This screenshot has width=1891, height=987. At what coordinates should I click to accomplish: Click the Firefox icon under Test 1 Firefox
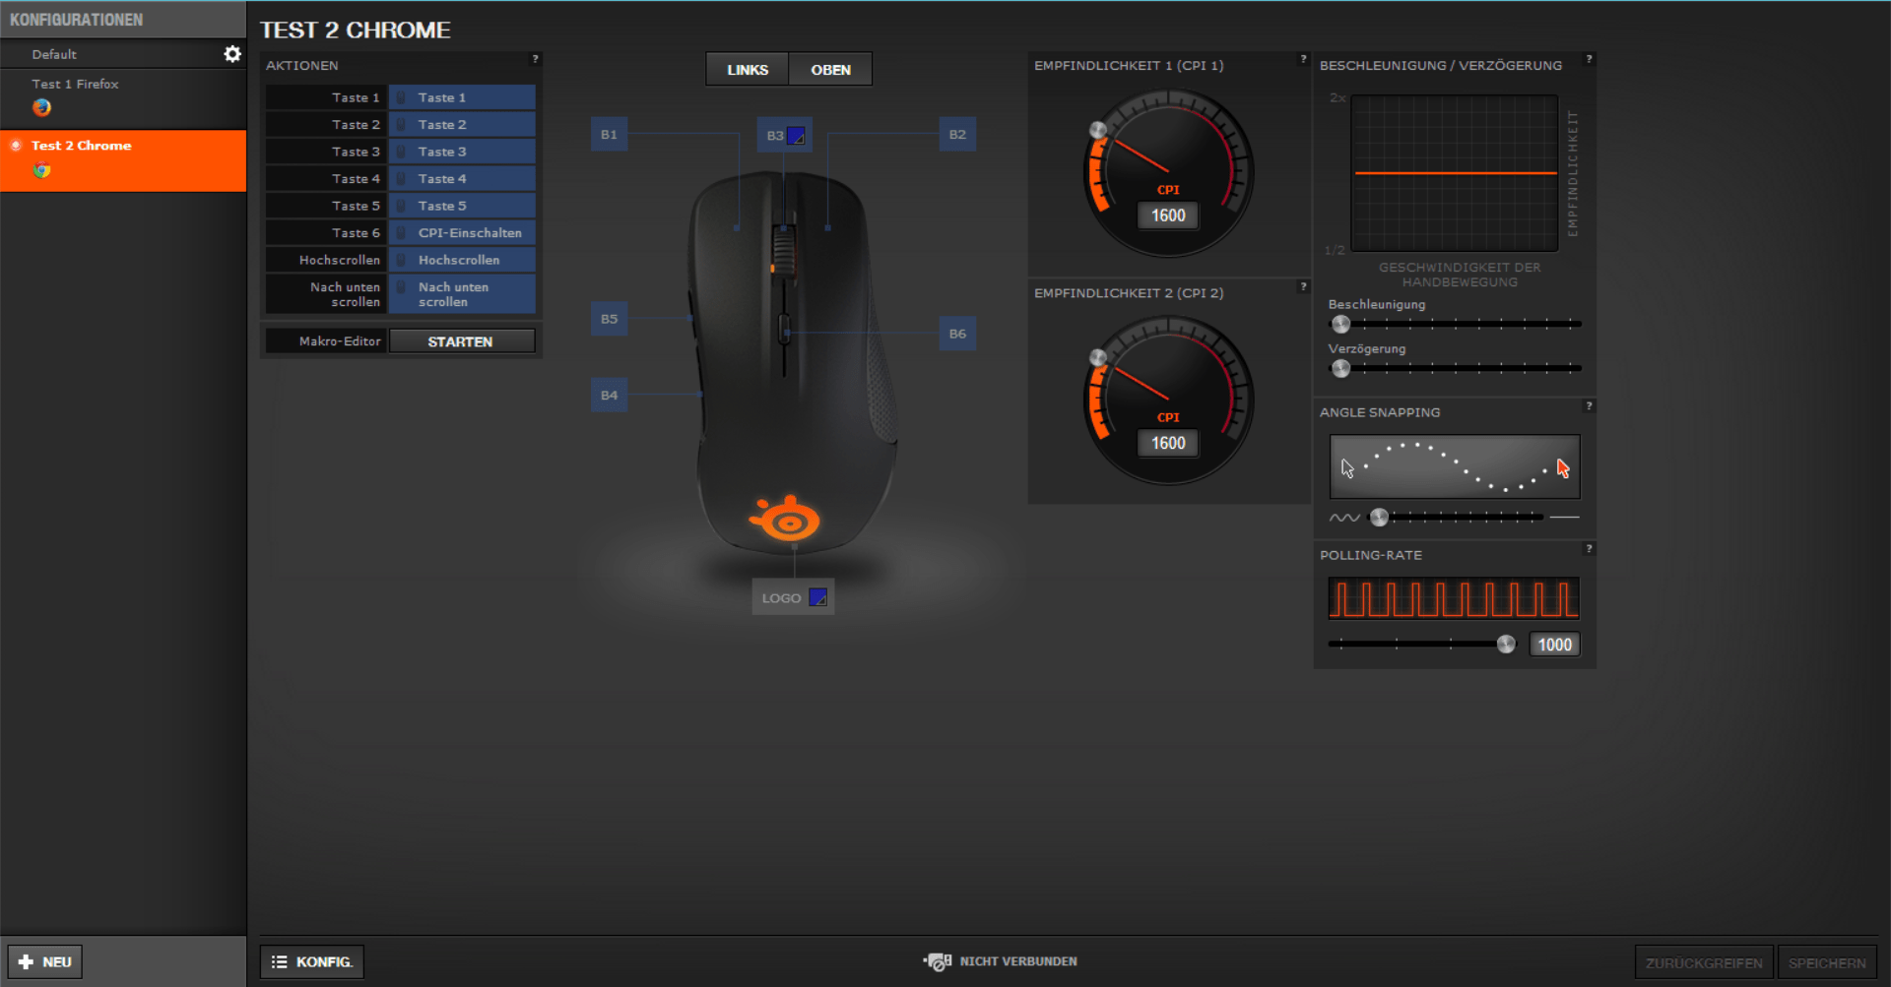pyautogui.click(x=42, y=107)
